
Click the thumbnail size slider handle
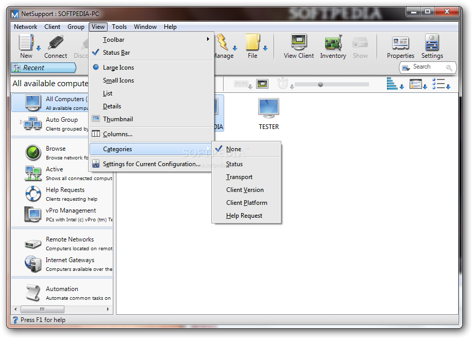(320, 85)
